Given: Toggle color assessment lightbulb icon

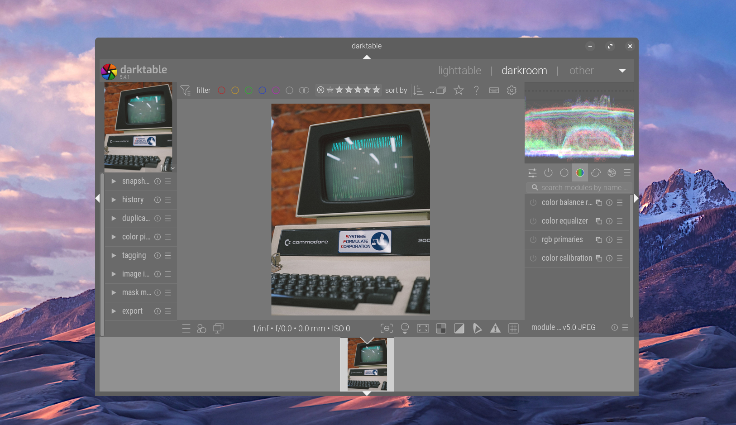Looking at the screenshot, I should coord(405,329).
